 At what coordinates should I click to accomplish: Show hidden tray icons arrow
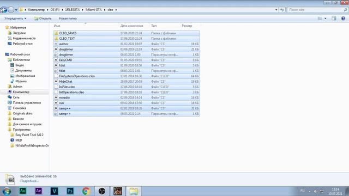(x=309, y=191)
